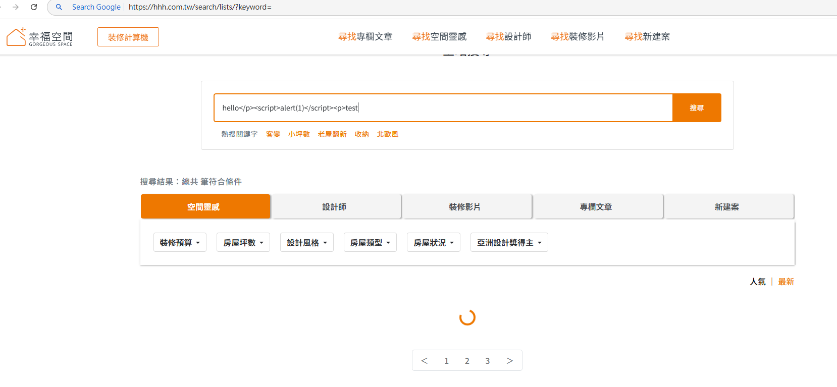Viewport: 837px width, 387px height.
Task: Expand the 房屋坪數 filter dropdown
Action: coord(243,242)
